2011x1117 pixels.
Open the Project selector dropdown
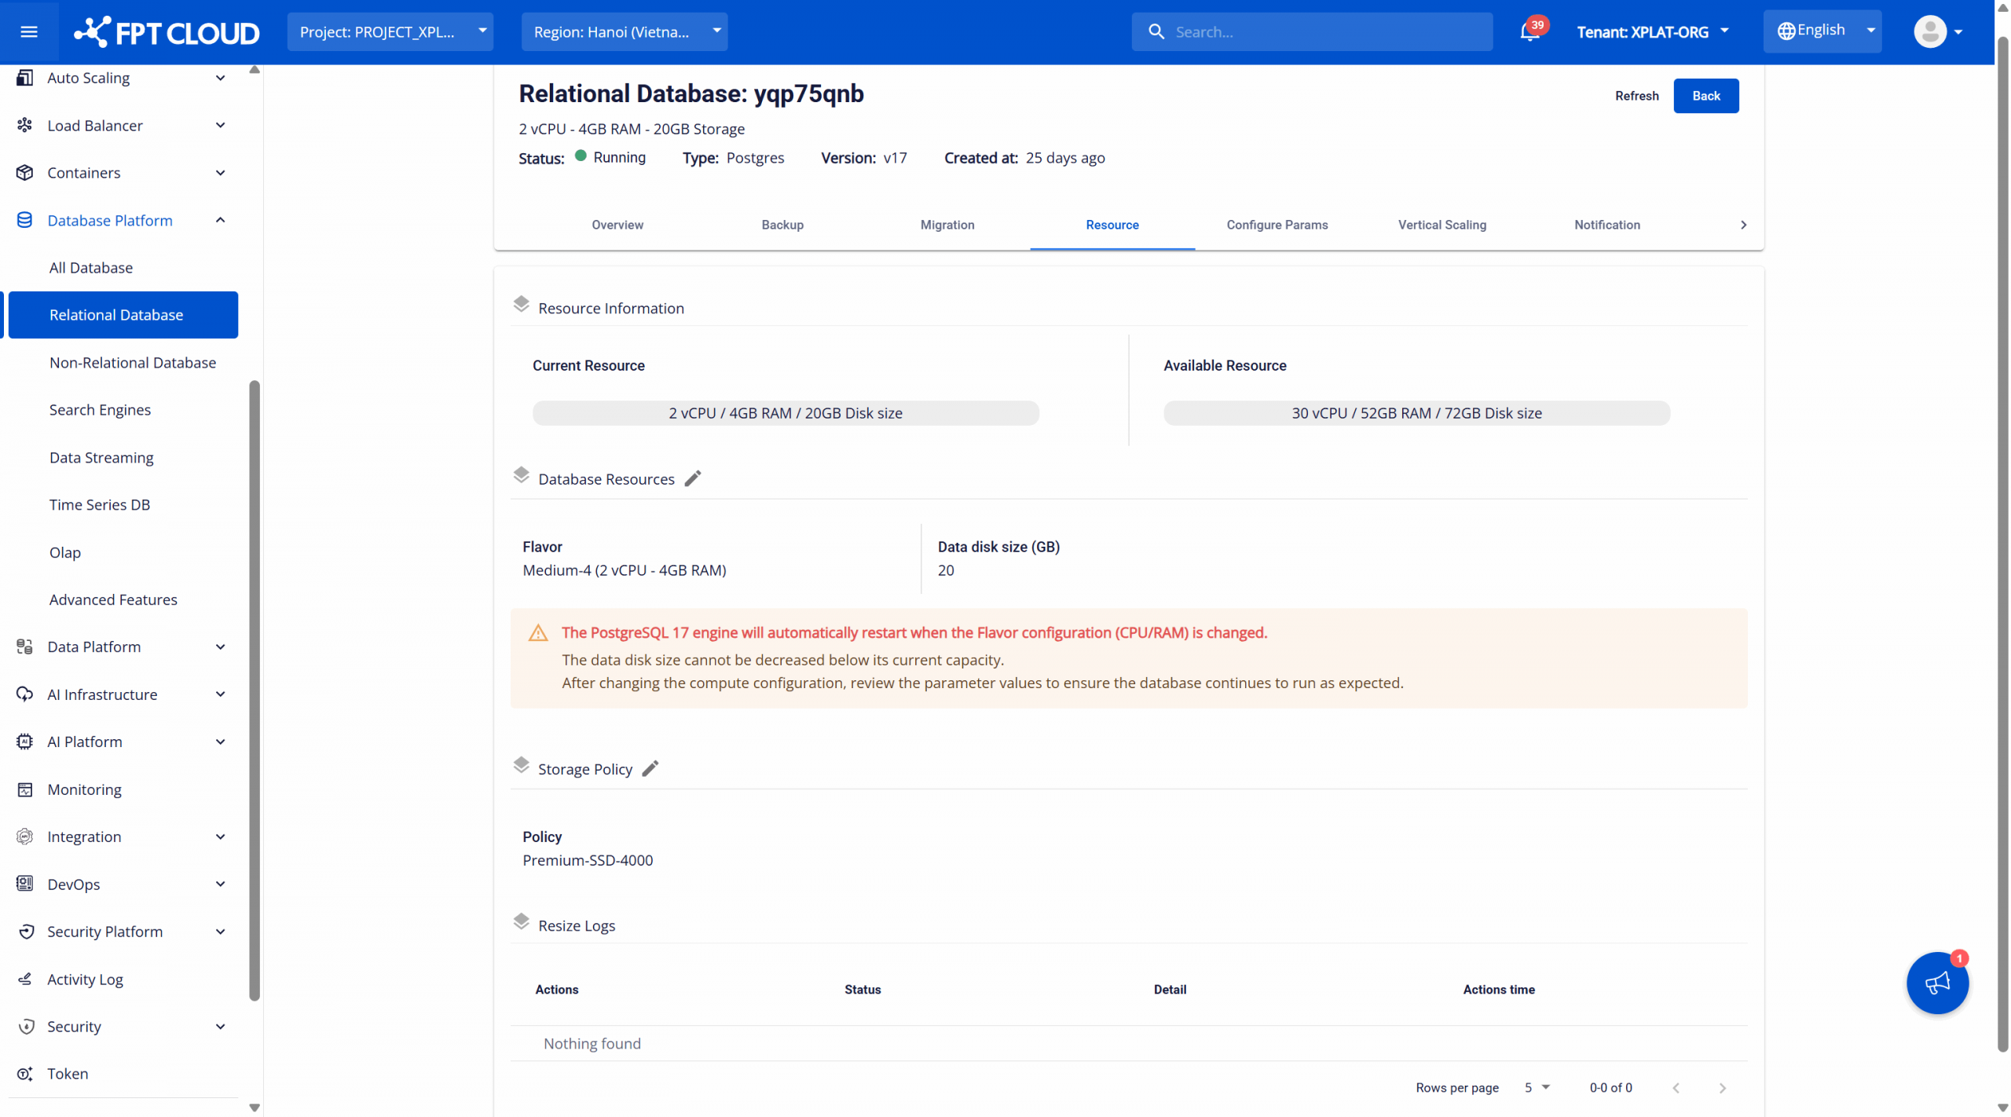(x=390, y=31)
